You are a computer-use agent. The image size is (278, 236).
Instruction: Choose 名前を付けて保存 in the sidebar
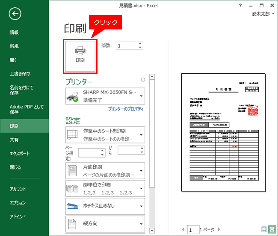pos(21,90)
